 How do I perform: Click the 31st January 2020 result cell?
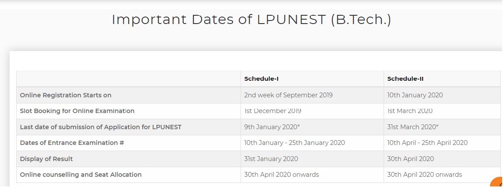(x=271, y=159)
